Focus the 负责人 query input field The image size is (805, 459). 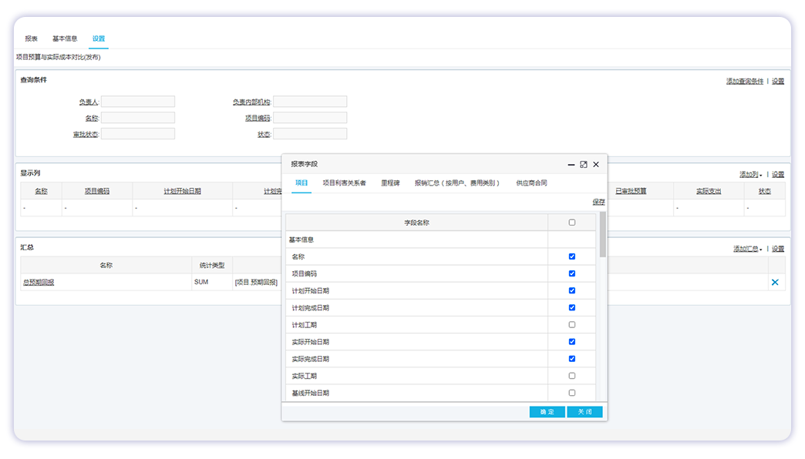click(138, 102)
